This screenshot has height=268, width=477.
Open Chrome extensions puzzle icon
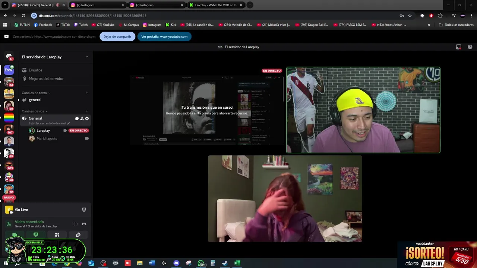click(440, 16)
